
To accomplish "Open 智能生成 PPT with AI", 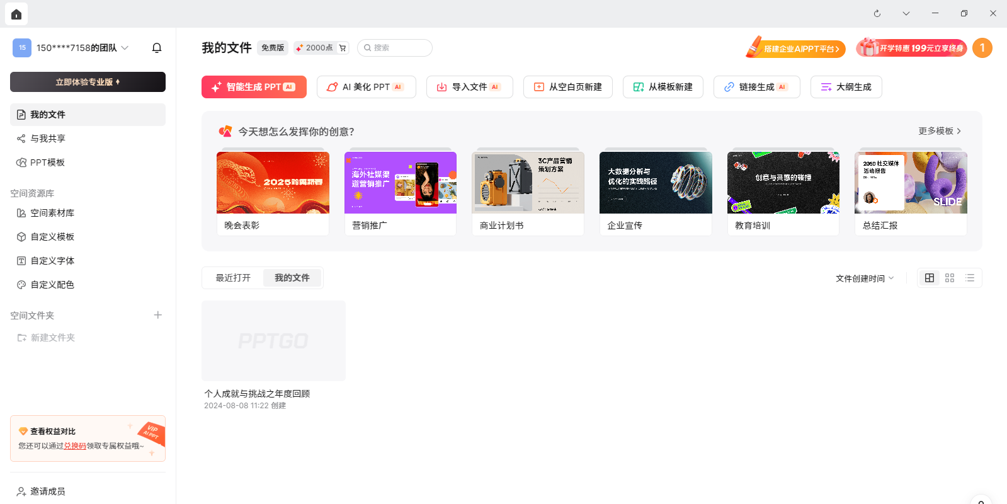I will tap(254, 87).
